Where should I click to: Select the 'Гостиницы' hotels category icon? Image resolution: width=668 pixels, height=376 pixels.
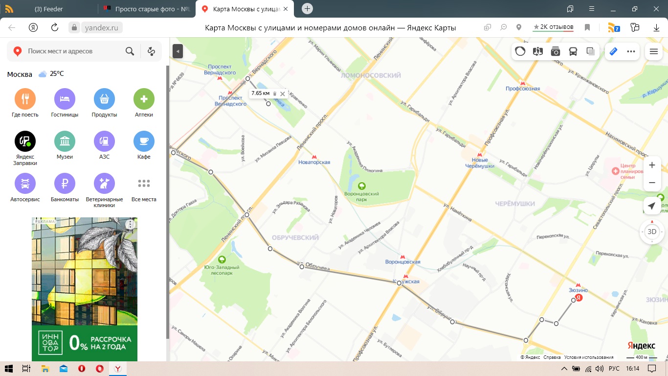tap(65, 99)
